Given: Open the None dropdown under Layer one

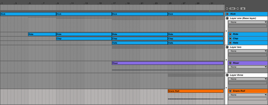Looking at the screenshot, I should pyautogui.click(x=248, y=22).
